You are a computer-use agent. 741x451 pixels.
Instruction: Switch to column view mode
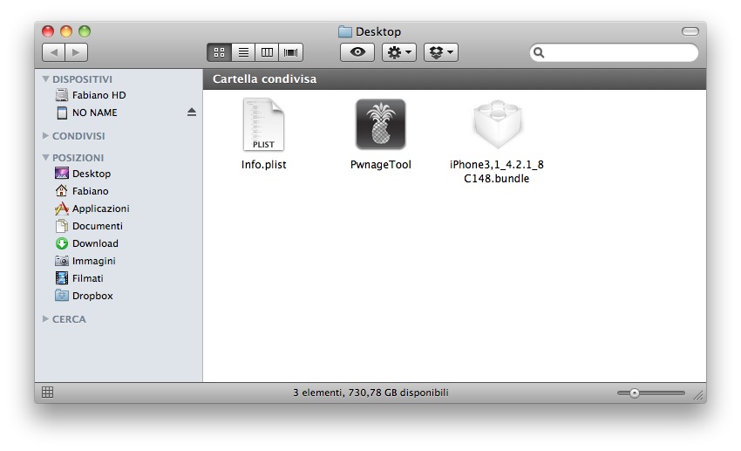click(x=267, y=52)
